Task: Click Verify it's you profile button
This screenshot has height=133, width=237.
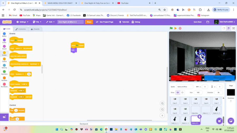Action: [x=221, y=10]
